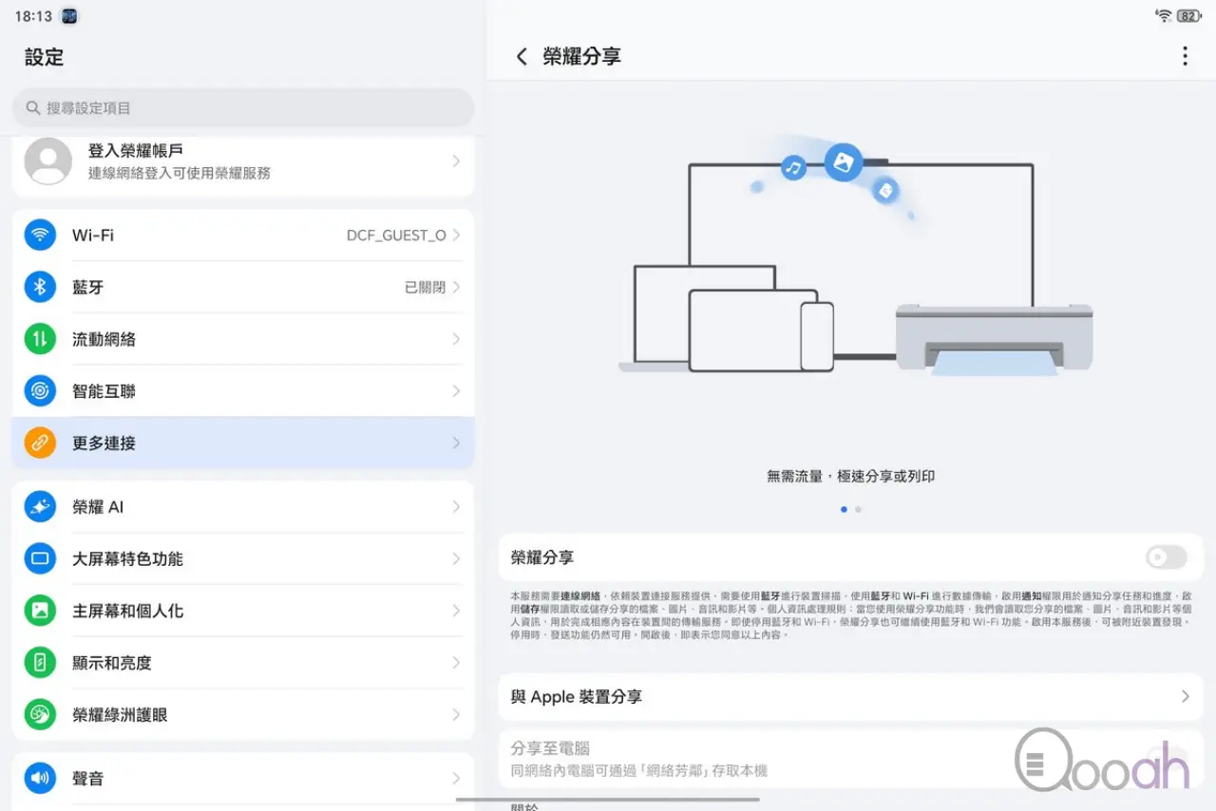Tap the 已關閉 Bluetooth status text
1216x811 pixels.
point(425,287)
